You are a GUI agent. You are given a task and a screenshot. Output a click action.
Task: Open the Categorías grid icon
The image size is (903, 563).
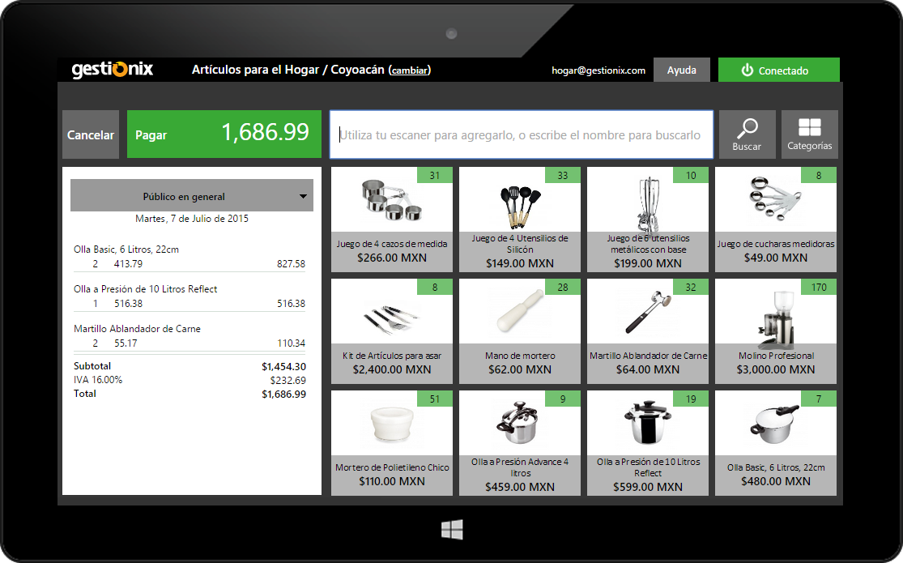(809, 128)
